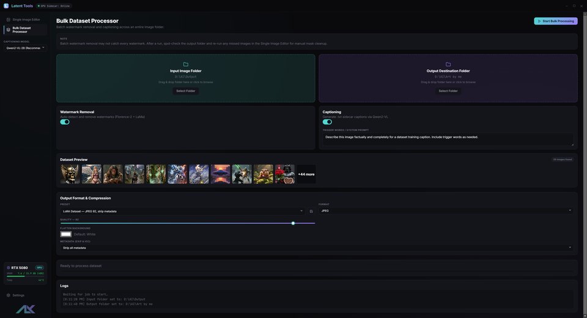
Task: Click log line 'Waiting for job to start'
Action: click(86, 294)
